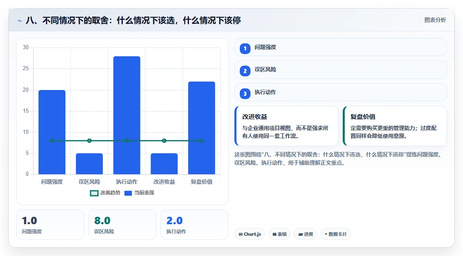The image size is (463, 256).
Task: Click trend line point above 误区风险
Action: (89, 141)
